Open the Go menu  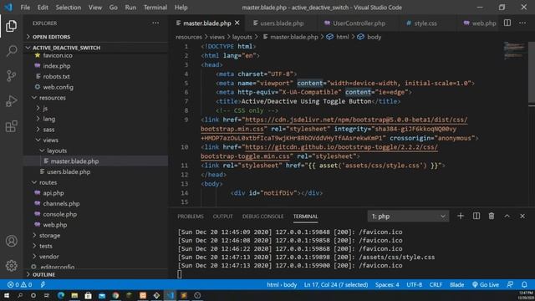pos(114,8)
